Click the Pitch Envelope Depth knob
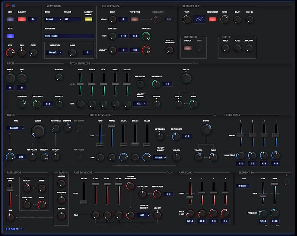Image resolution: width=297 pixels, height=236 pixels. [186, 78]
